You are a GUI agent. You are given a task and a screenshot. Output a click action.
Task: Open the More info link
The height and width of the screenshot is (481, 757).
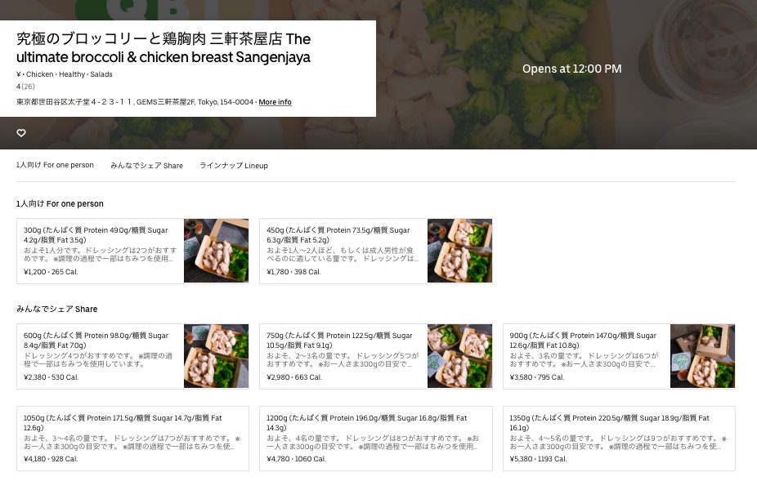pos(275,102)
